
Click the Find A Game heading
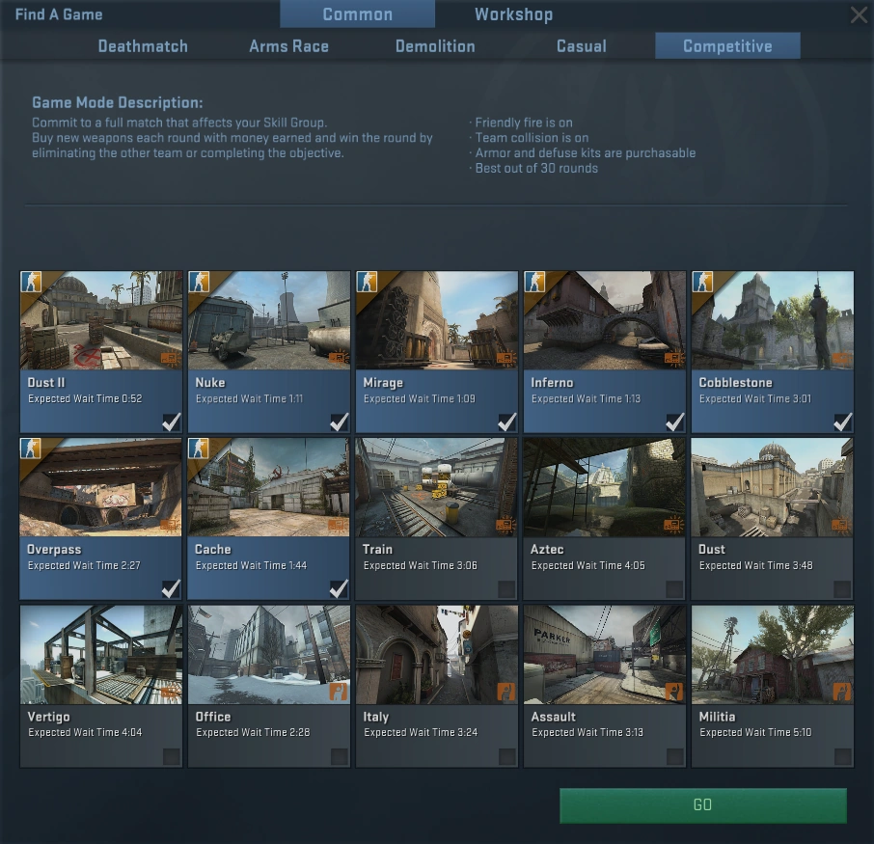(x=57, y=14)
